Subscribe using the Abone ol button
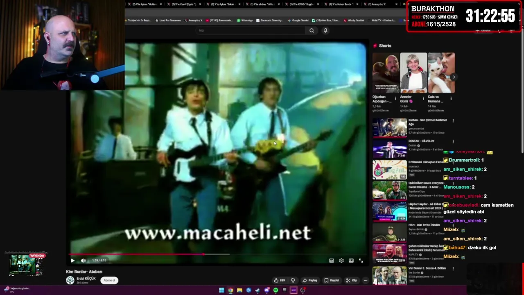 [109, 280]
